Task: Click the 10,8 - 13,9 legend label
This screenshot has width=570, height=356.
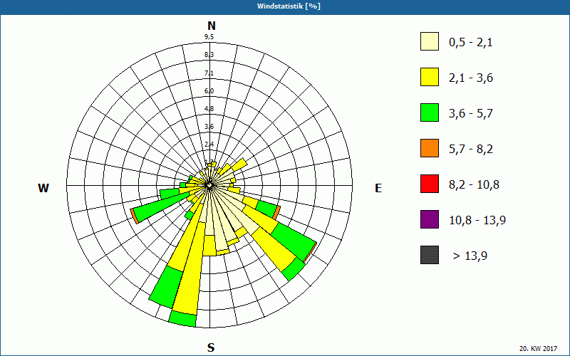Action: click(x=477, y=221)
